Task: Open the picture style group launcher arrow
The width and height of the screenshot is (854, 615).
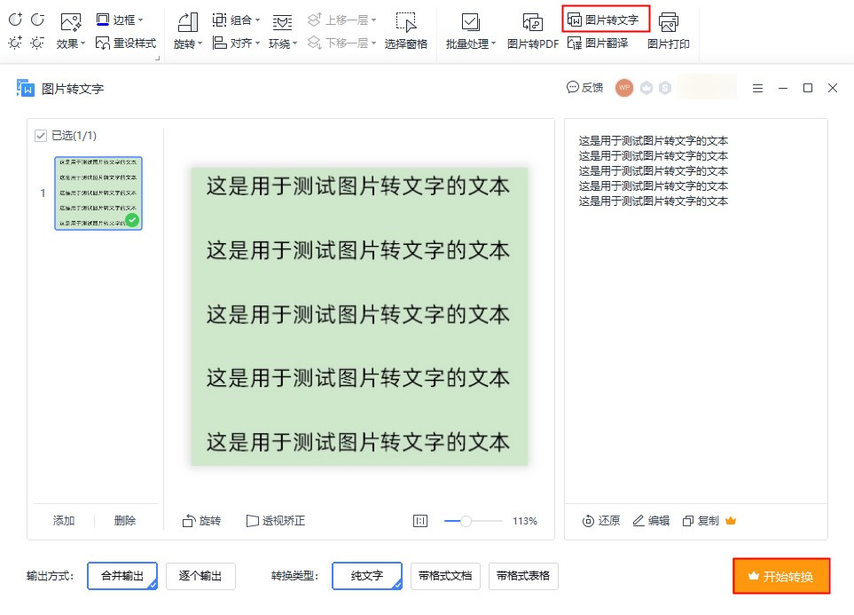Action: [157, 58]
